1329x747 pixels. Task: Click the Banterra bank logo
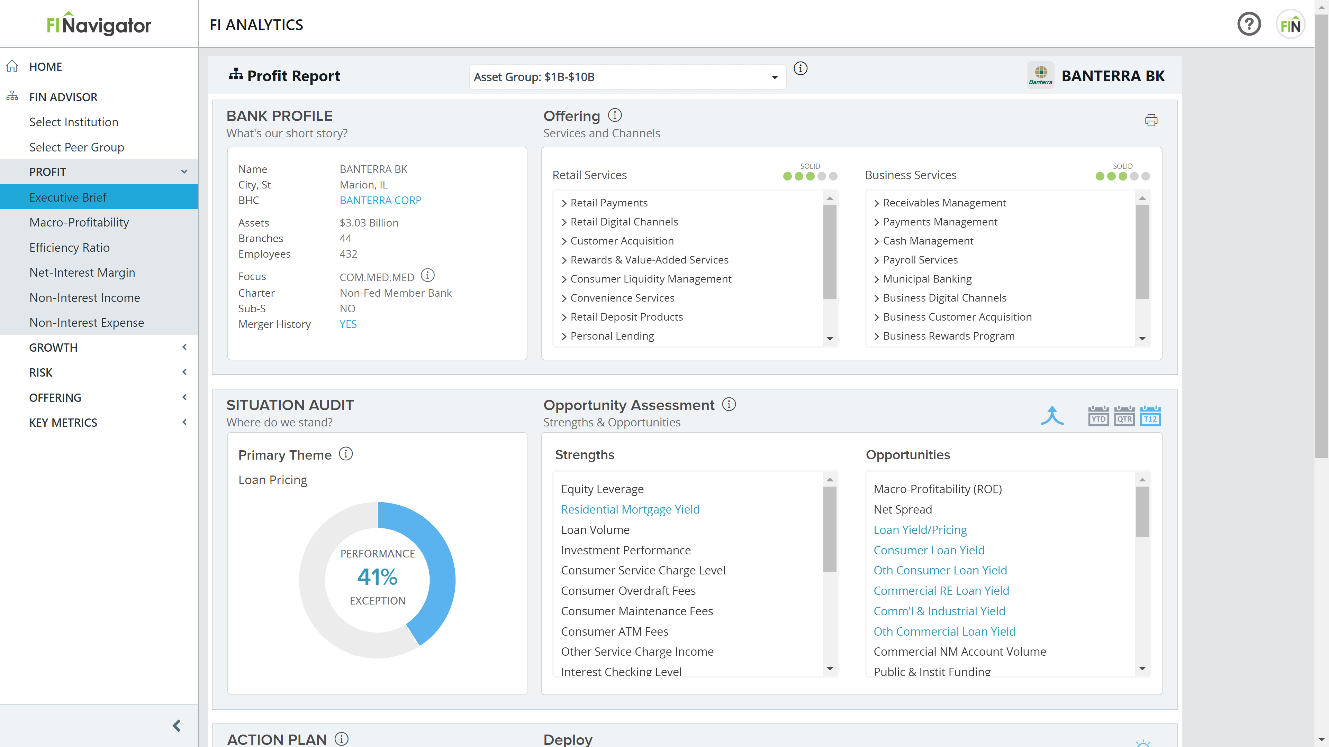point(1040,75)
